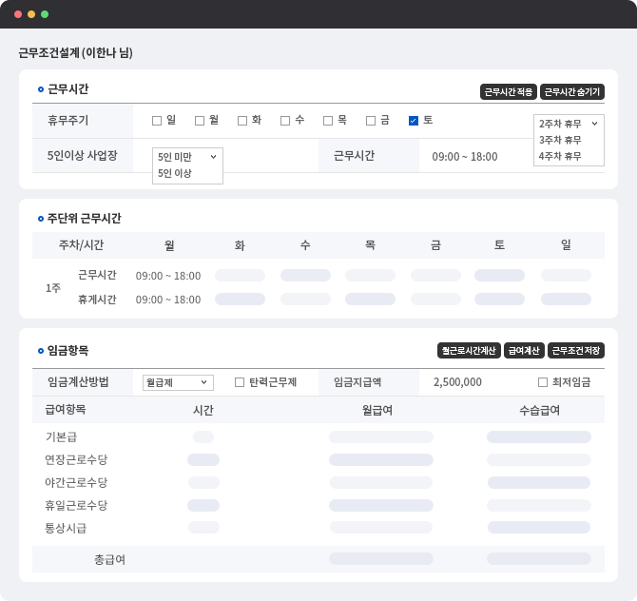Enable the 탄력근무제 checkbox

(x=240, y=382)
